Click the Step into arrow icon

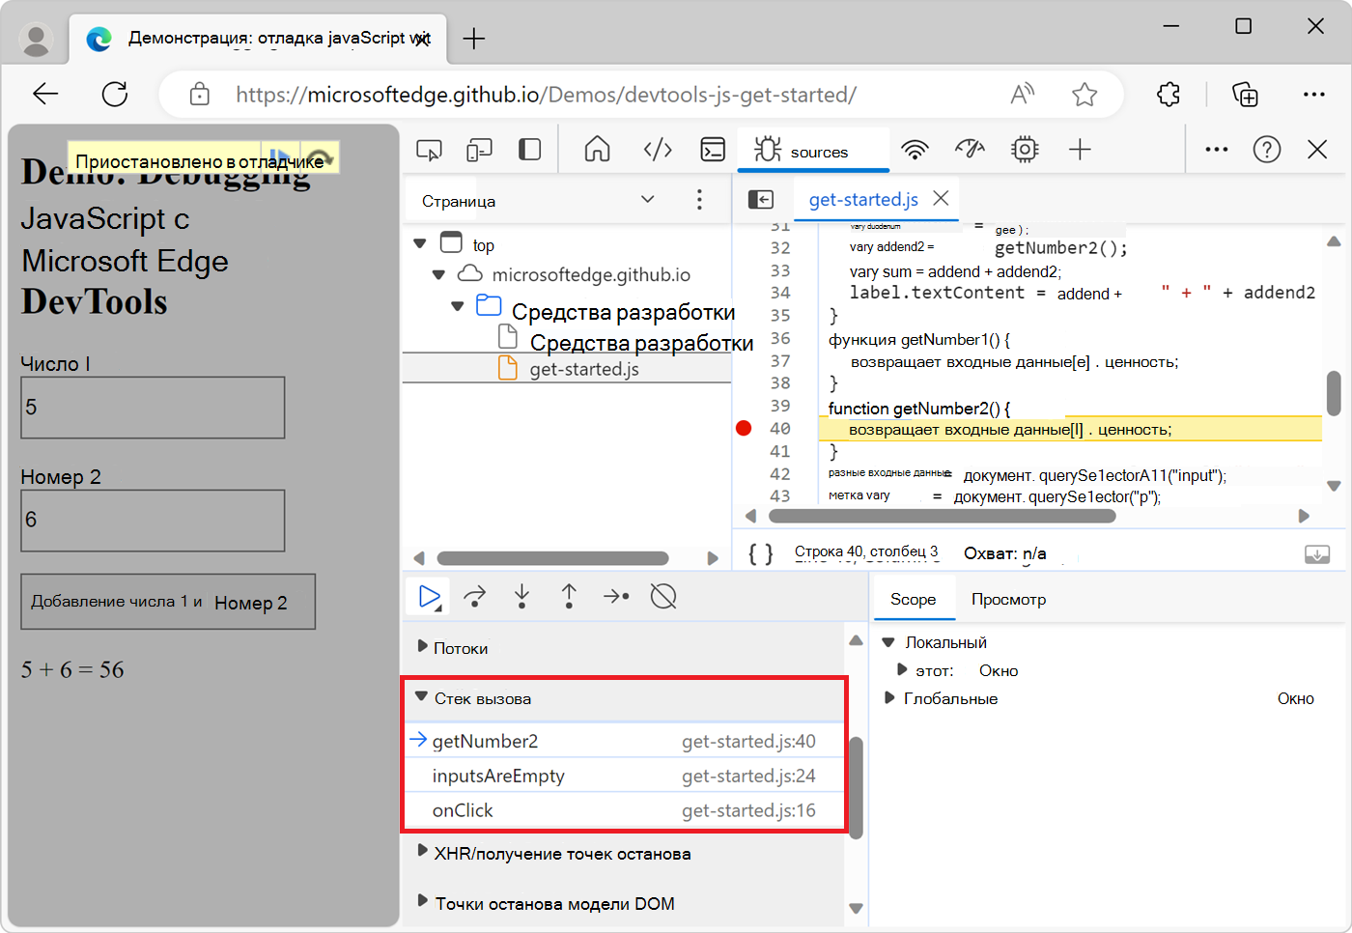tap(521, 597)
